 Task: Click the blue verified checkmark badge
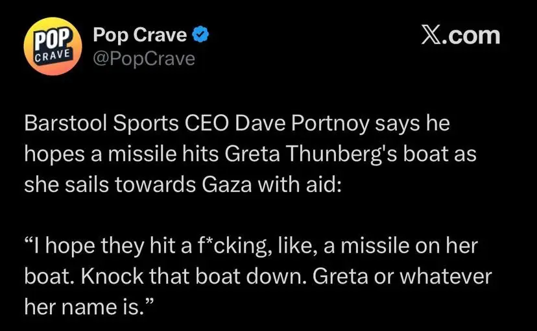(x=202, y=36)
